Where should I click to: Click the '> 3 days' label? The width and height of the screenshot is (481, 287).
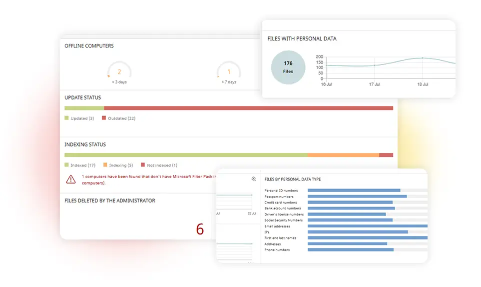click(119, 82)
